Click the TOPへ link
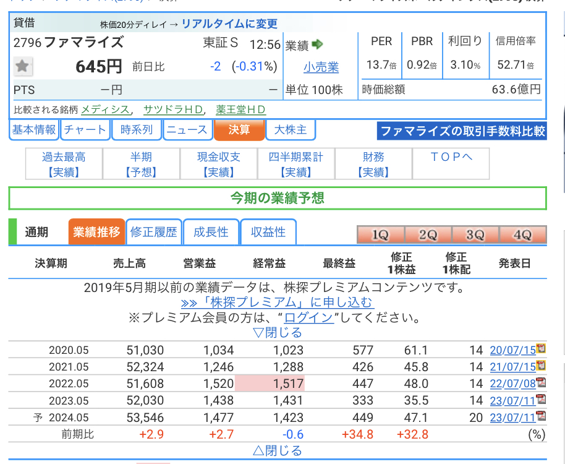 451,157
